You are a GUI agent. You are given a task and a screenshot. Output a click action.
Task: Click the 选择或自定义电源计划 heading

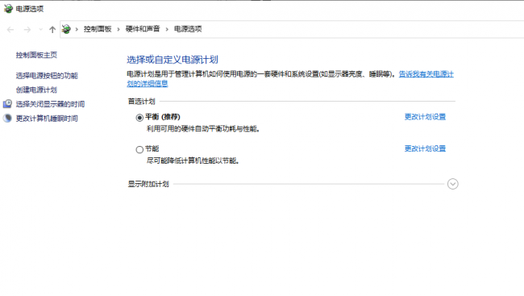pos(173,60)
